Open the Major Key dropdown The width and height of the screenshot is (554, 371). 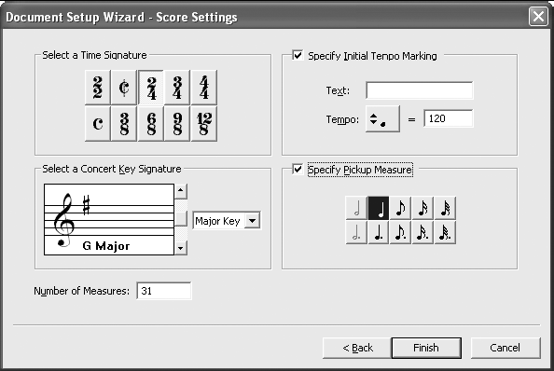(x=252, y=221)
